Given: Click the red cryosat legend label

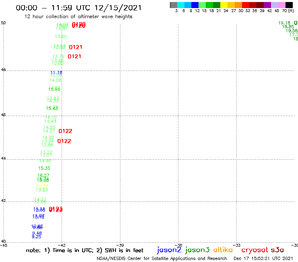Looking at the screenshot, I should coord(255,250).
